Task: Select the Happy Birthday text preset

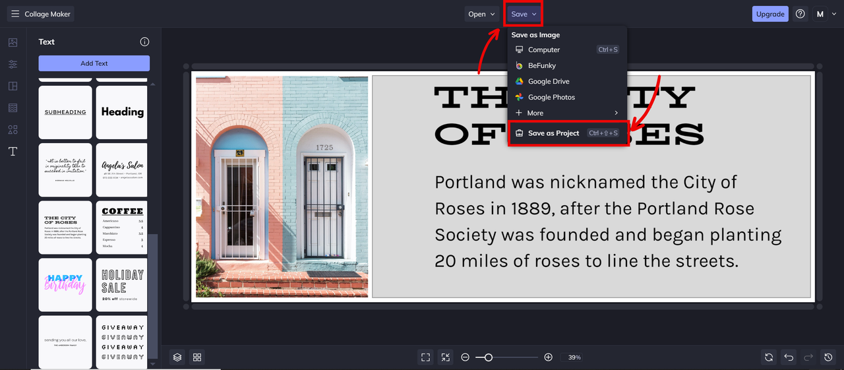Action: pyautogui.click(x=65, y=285)
